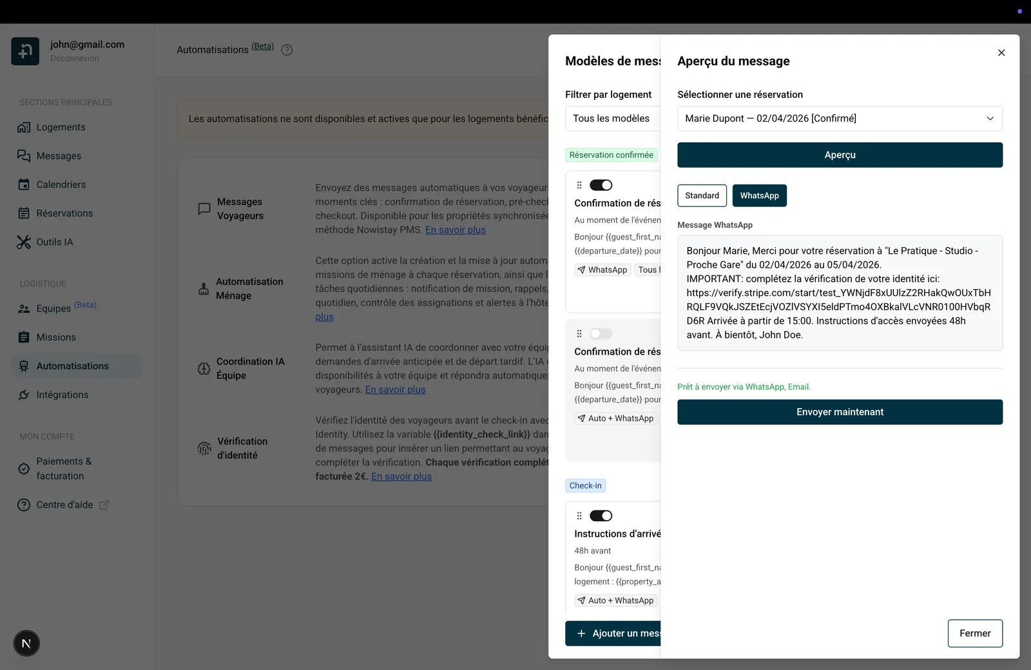
Task: Open Automatisations in the sidebar
Action: [77, 366]
